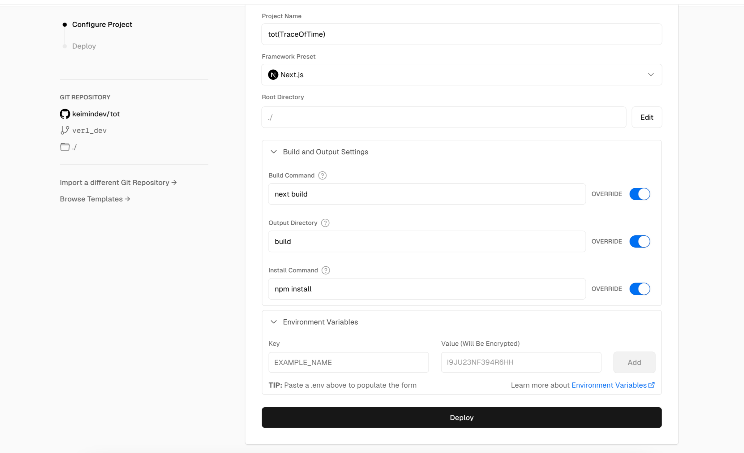Click the GitHub icon next to keimindev/tot
The width and height of the screenshot is (744, 453).
pos(65,114)
